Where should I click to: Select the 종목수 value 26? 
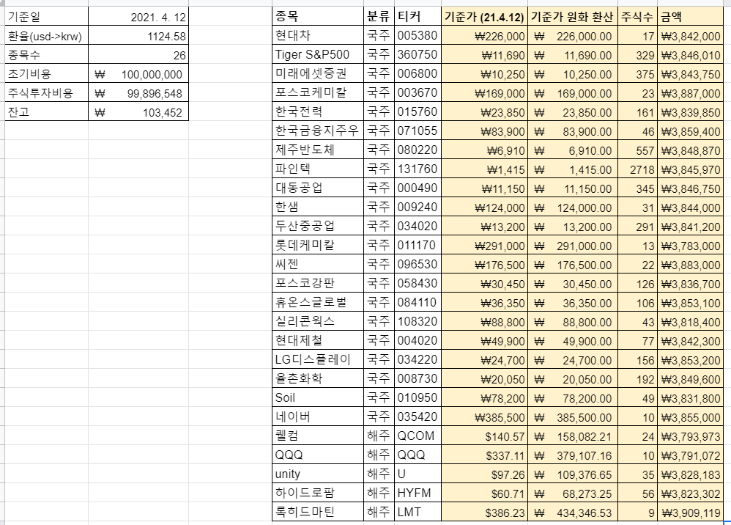click(x=138, y=55)
